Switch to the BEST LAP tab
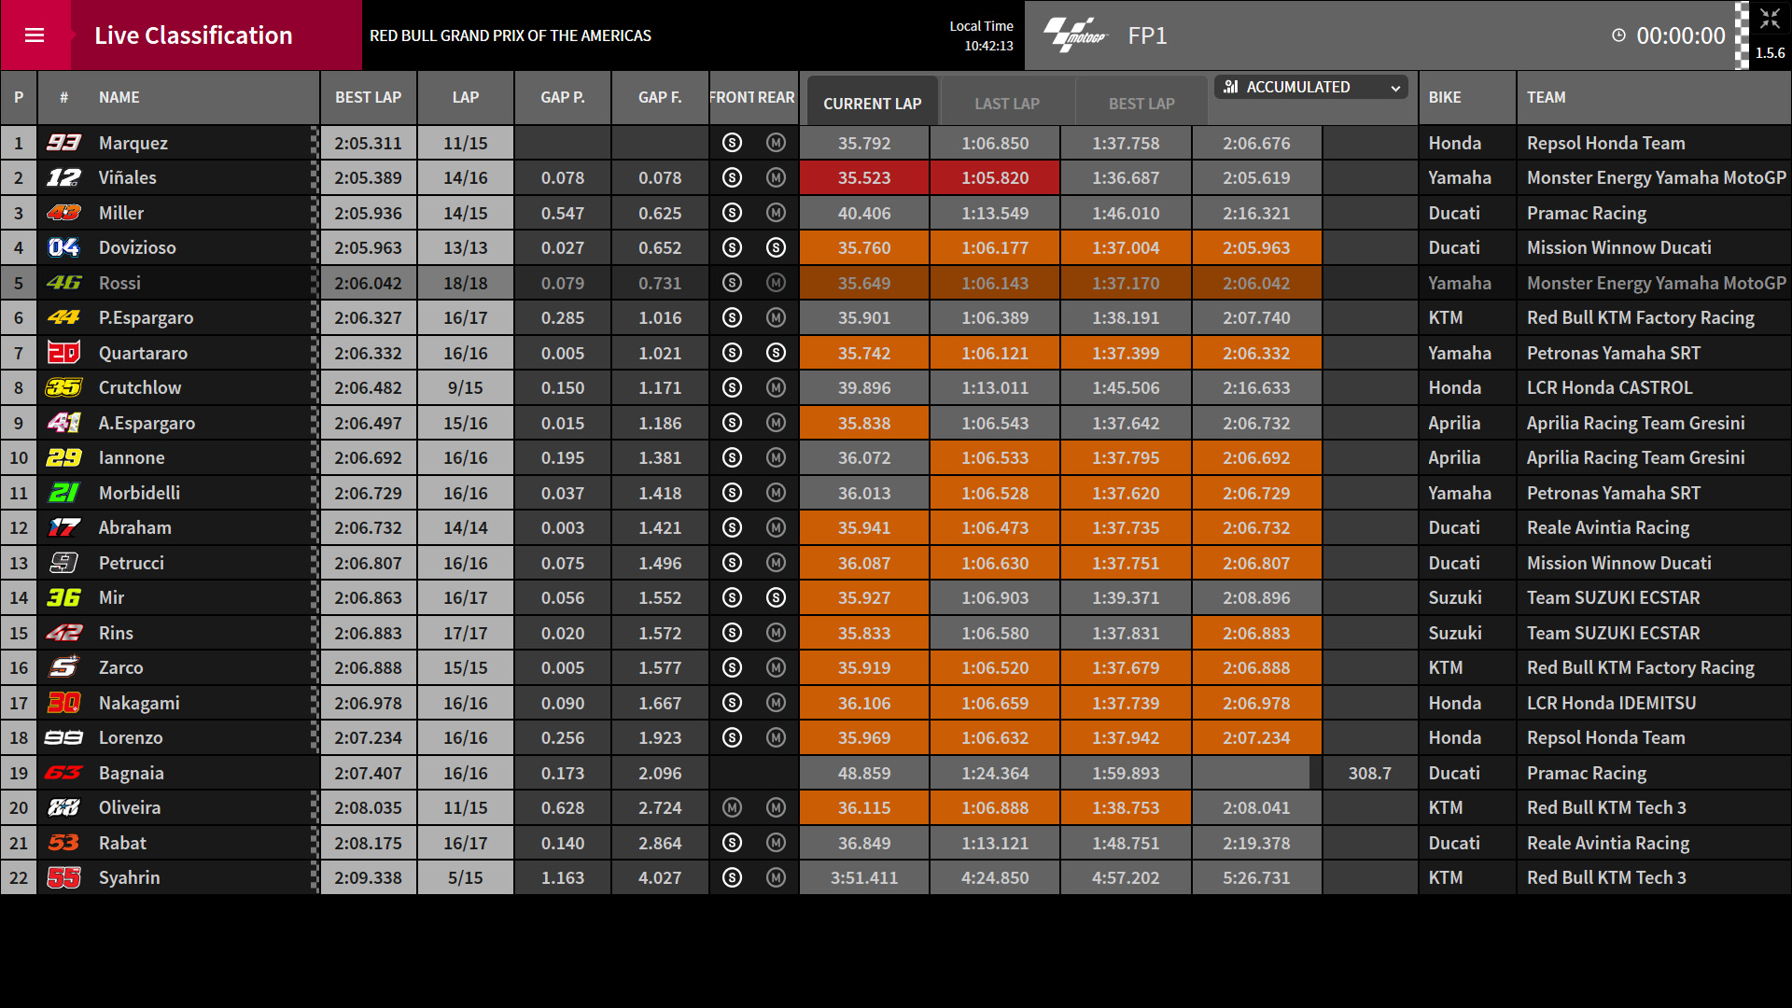 pos(1141,103)
